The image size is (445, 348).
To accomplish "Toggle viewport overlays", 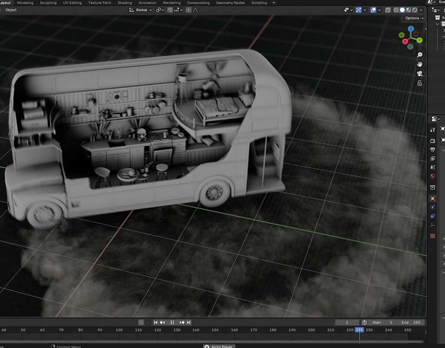I will click(373, 10).
